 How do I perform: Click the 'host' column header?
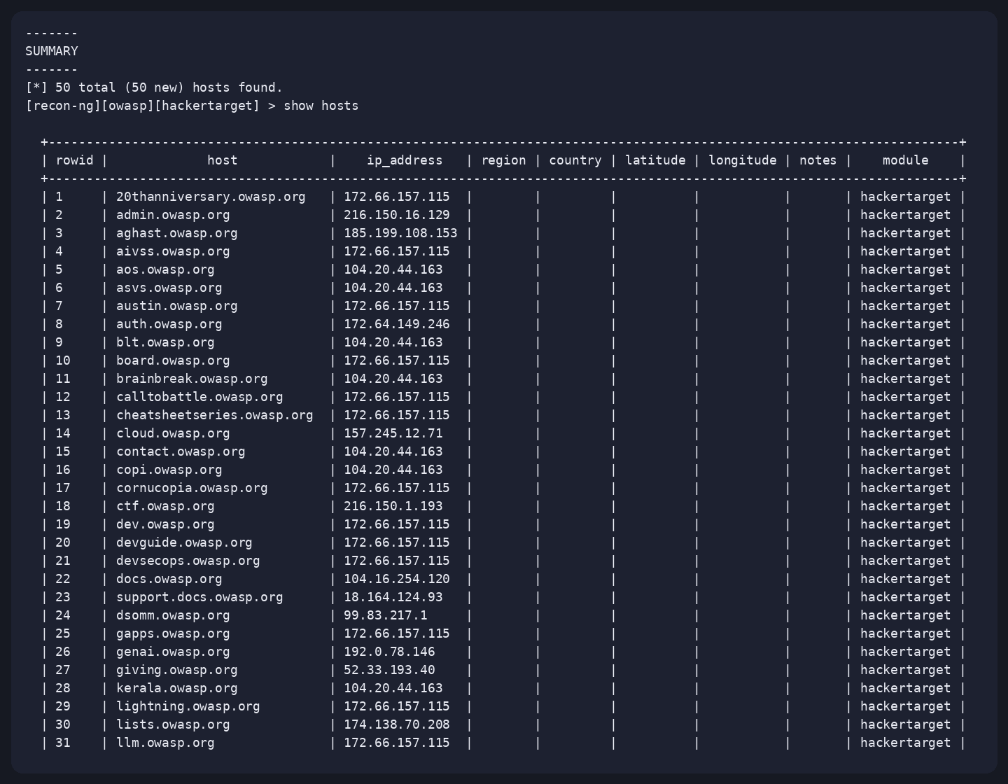click(x=223, y=160)
